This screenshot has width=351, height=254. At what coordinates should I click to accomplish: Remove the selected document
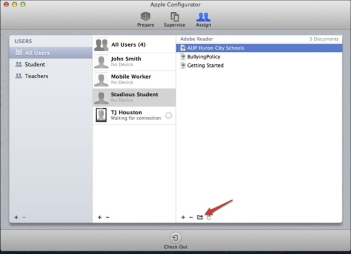191,217
